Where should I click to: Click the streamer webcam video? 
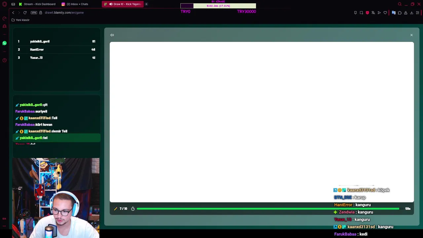point(56,198)
